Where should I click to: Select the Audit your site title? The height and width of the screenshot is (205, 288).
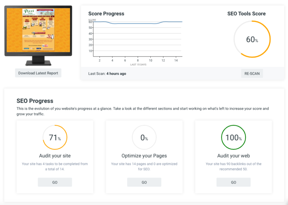[x=55, y=156]
